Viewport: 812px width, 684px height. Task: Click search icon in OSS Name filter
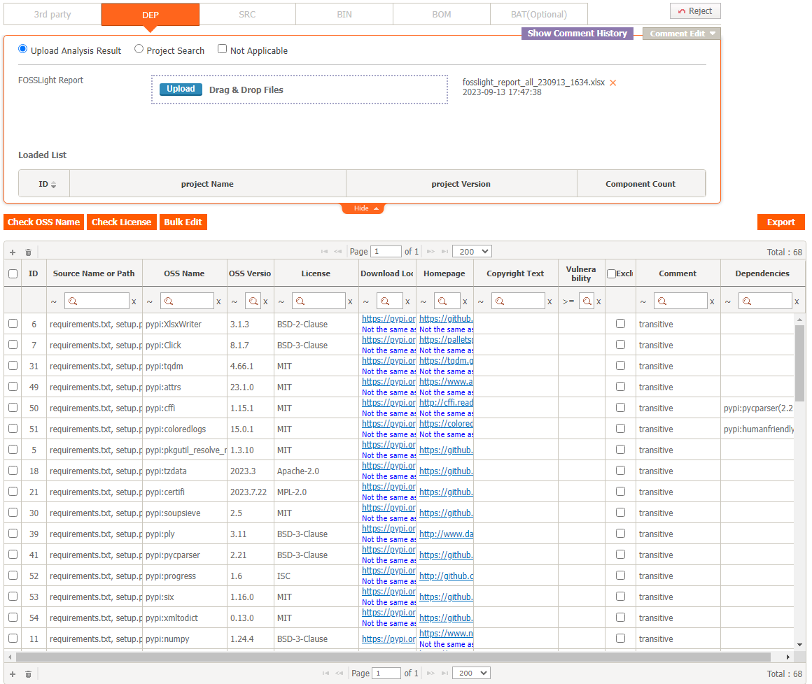(167, 301)
